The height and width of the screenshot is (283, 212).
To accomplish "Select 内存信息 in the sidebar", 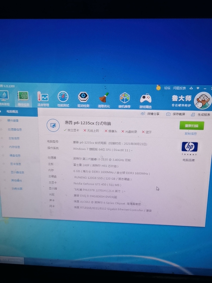I will (14, 147).
